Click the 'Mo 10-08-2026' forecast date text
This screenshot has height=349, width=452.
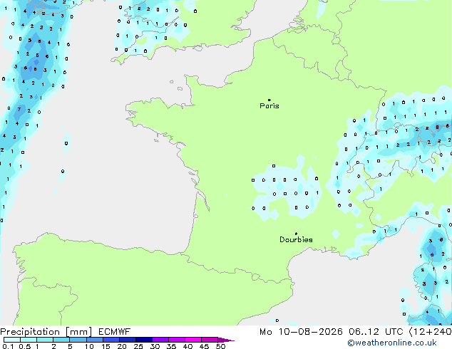coord(301,332)
